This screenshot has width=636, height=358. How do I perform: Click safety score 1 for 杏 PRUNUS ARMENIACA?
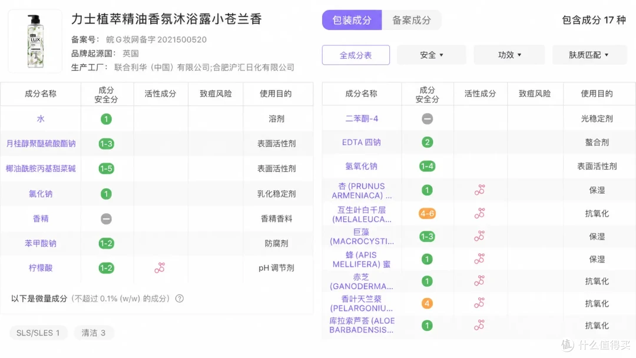427,190
